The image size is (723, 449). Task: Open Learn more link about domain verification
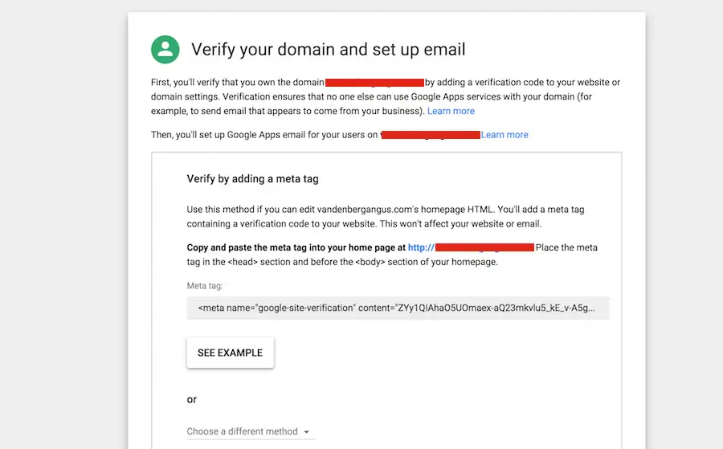[451, 111]
